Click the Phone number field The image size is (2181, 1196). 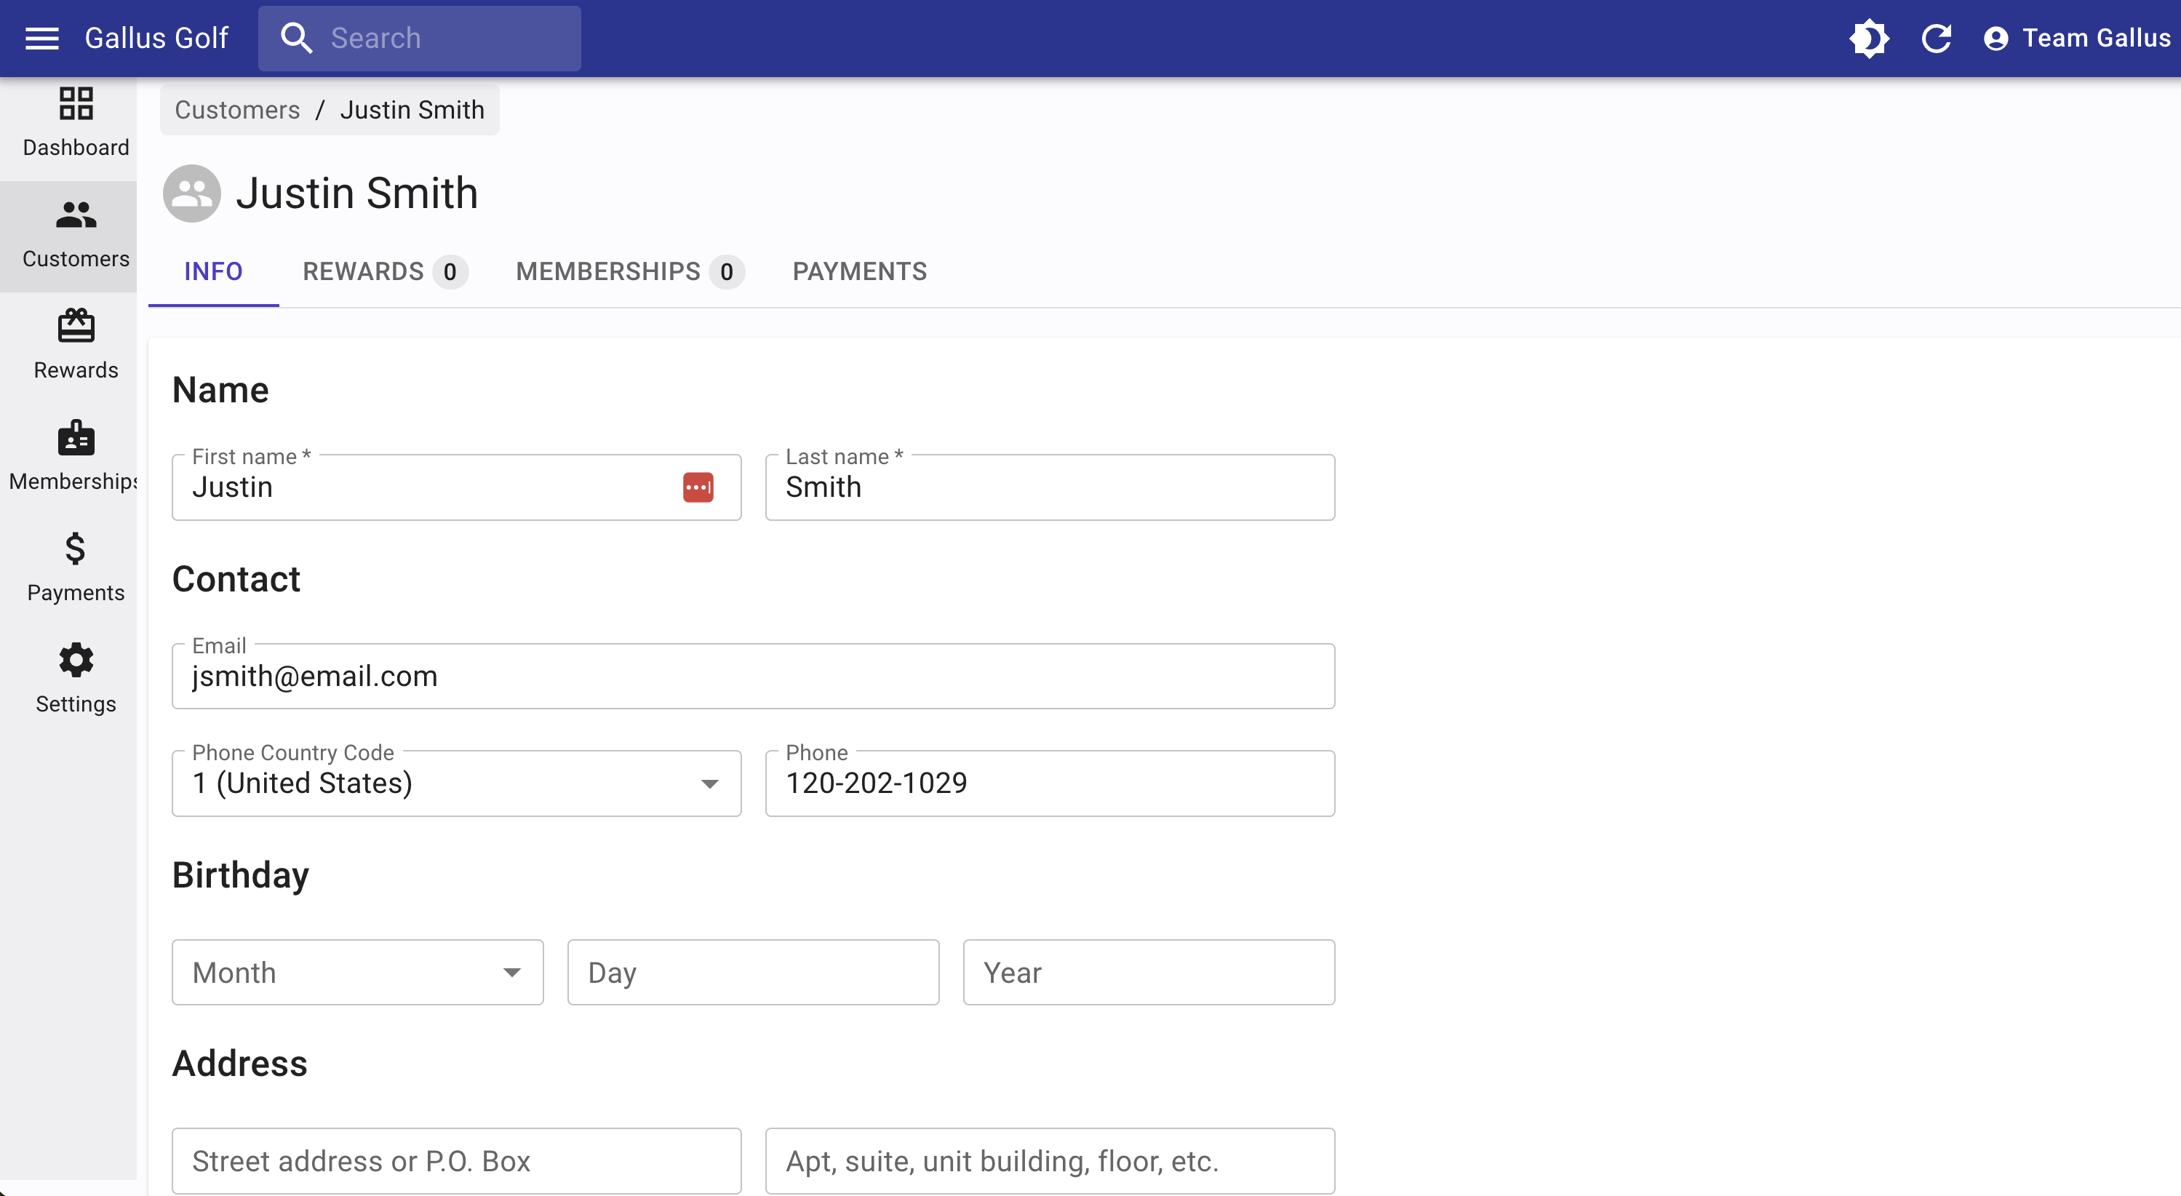(1050, 784)
